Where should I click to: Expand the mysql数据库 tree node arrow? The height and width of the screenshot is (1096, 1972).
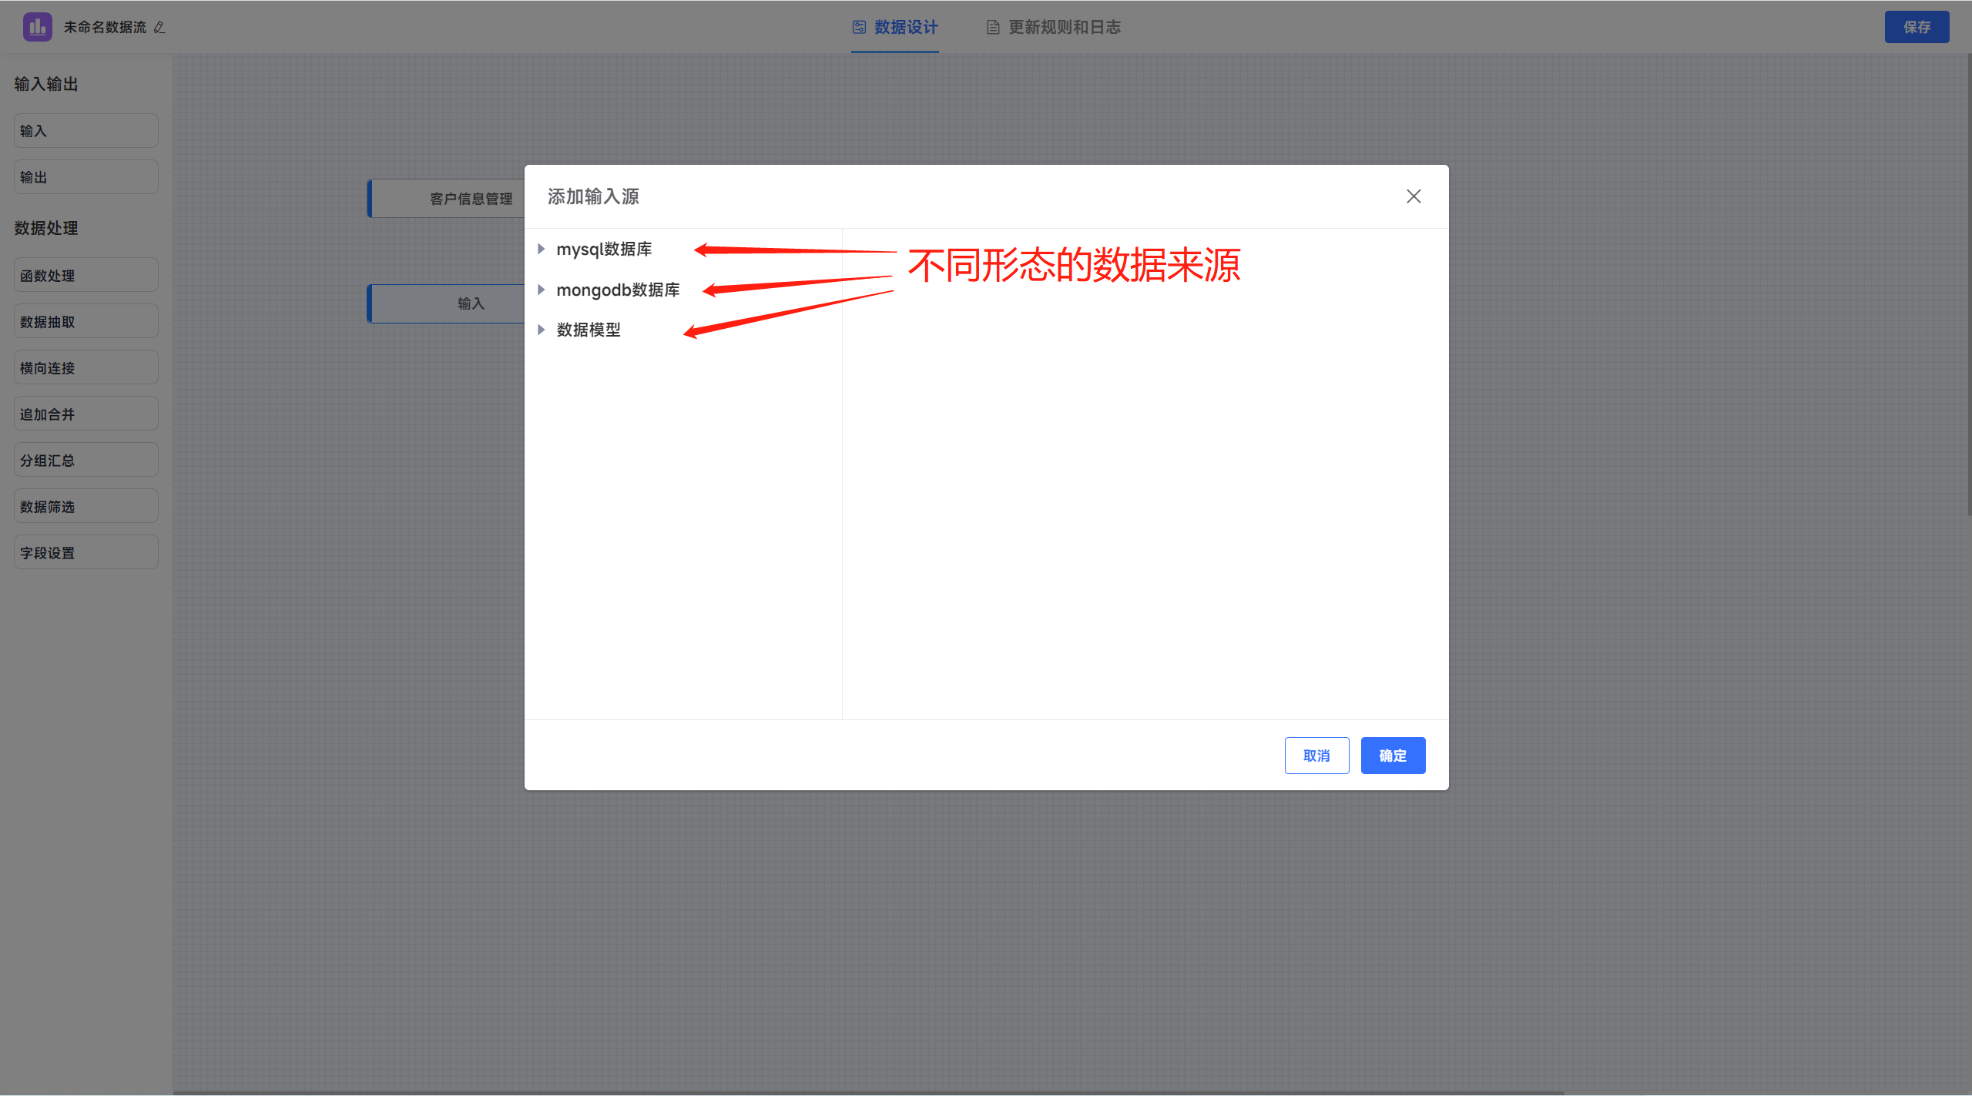coord(541,249)
